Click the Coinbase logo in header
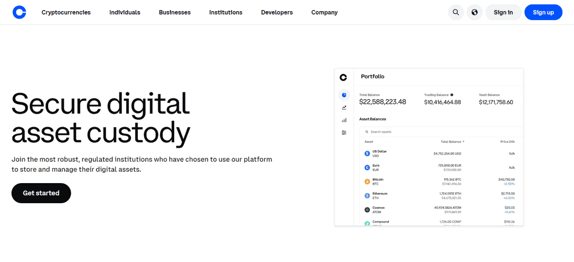 (19, 12)
